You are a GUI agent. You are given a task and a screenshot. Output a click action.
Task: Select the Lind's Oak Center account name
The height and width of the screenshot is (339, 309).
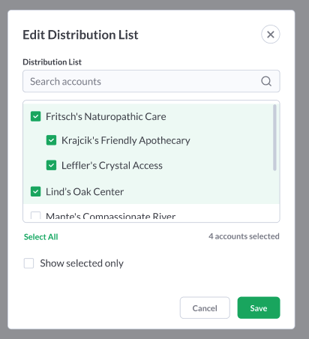pyautogui.click(x=85, y=192)
